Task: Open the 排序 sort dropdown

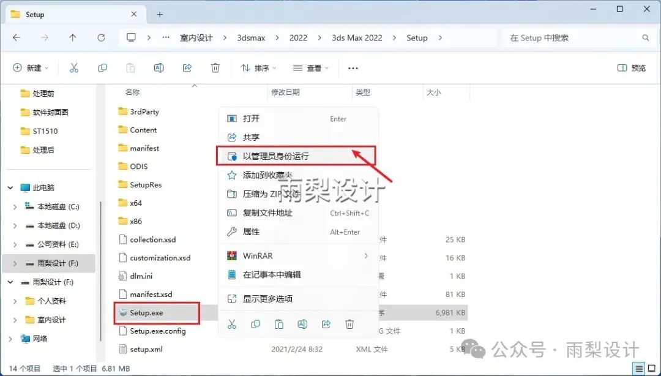Action: (258, 68)
